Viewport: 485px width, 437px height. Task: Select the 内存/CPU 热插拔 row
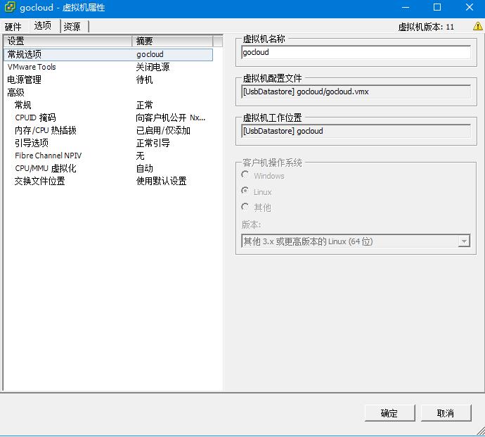[x=108, y=130]
